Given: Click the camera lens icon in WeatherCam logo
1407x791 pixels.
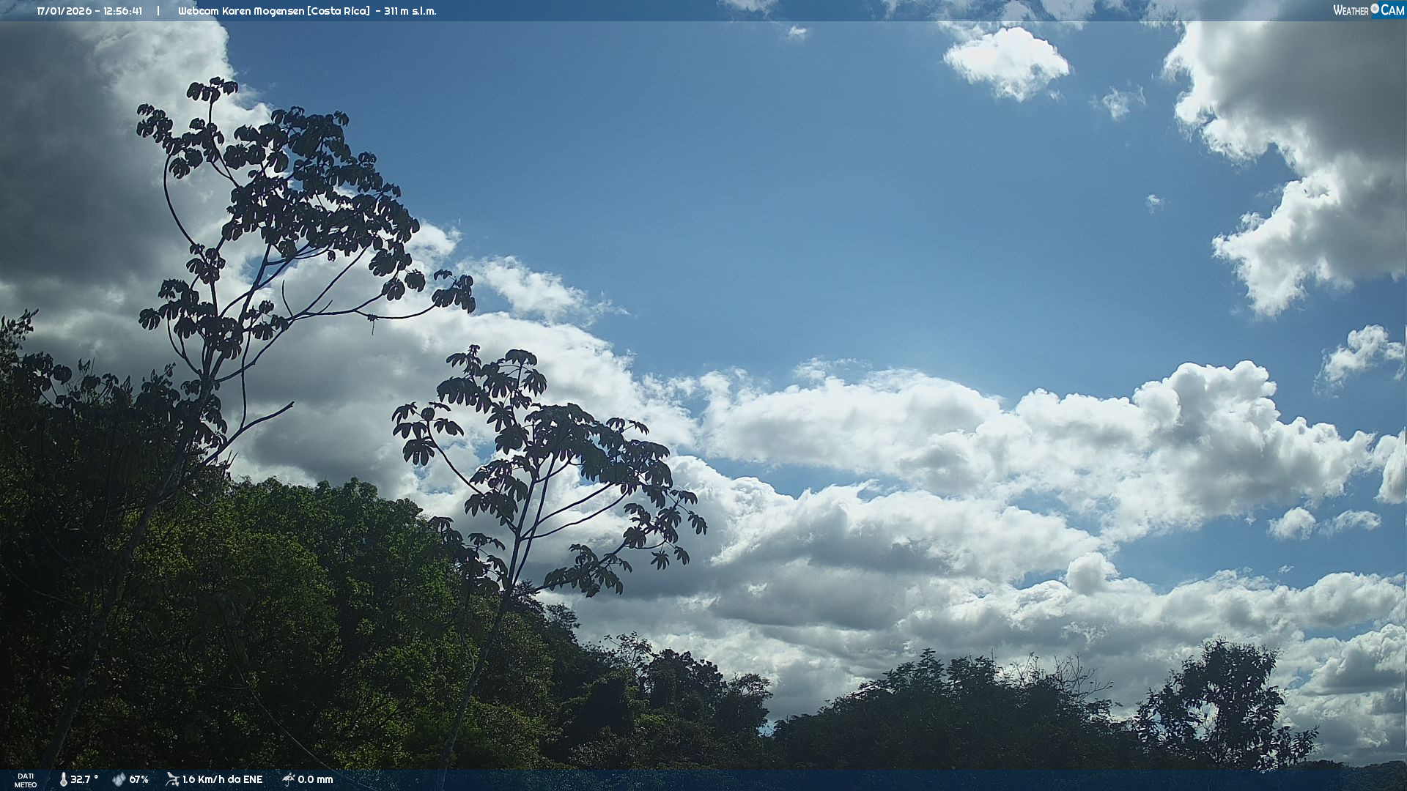Looking at the screenshot, I should (1375, 9).
